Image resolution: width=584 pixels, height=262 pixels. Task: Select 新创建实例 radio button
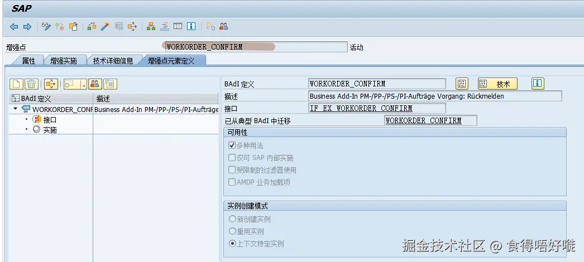coord(233,219)
